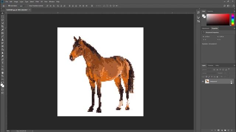This screenshot has width=236, height=132.
Task: Select the Eyedropper tool
Action: coord(3,30)
